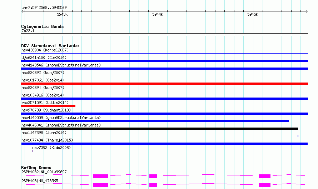This screenshot has height=189, width=318.
Task: Select the chr7:5942568..5945569 coordinate label
Action: 44,8
